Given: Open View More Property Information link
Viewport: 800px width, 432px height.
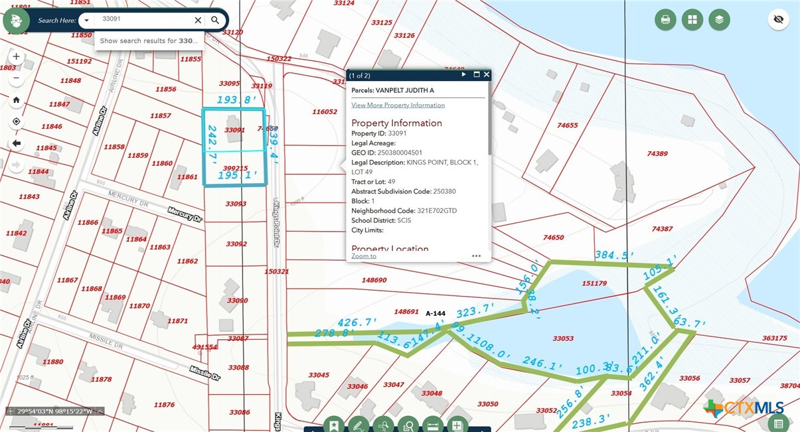Looking at the screenshot, I should [x=398, y=105].
